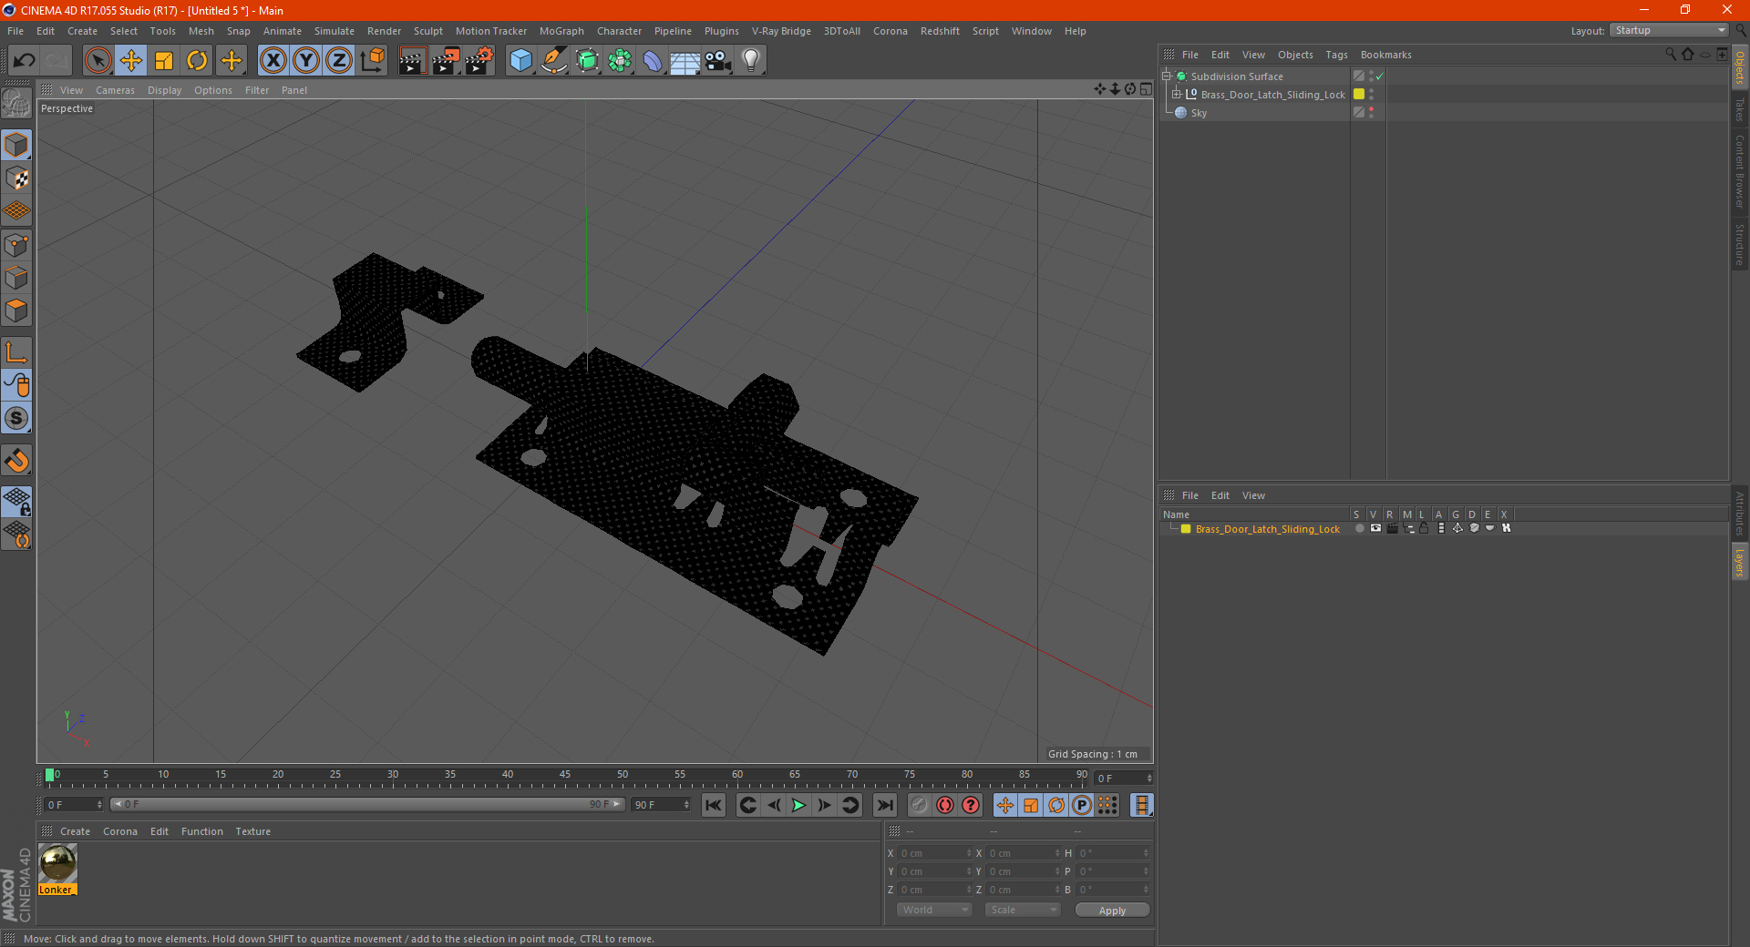1750x947 pixels.
Task: Toggle layer visibility in editor
Action: tap(1375, 528)
